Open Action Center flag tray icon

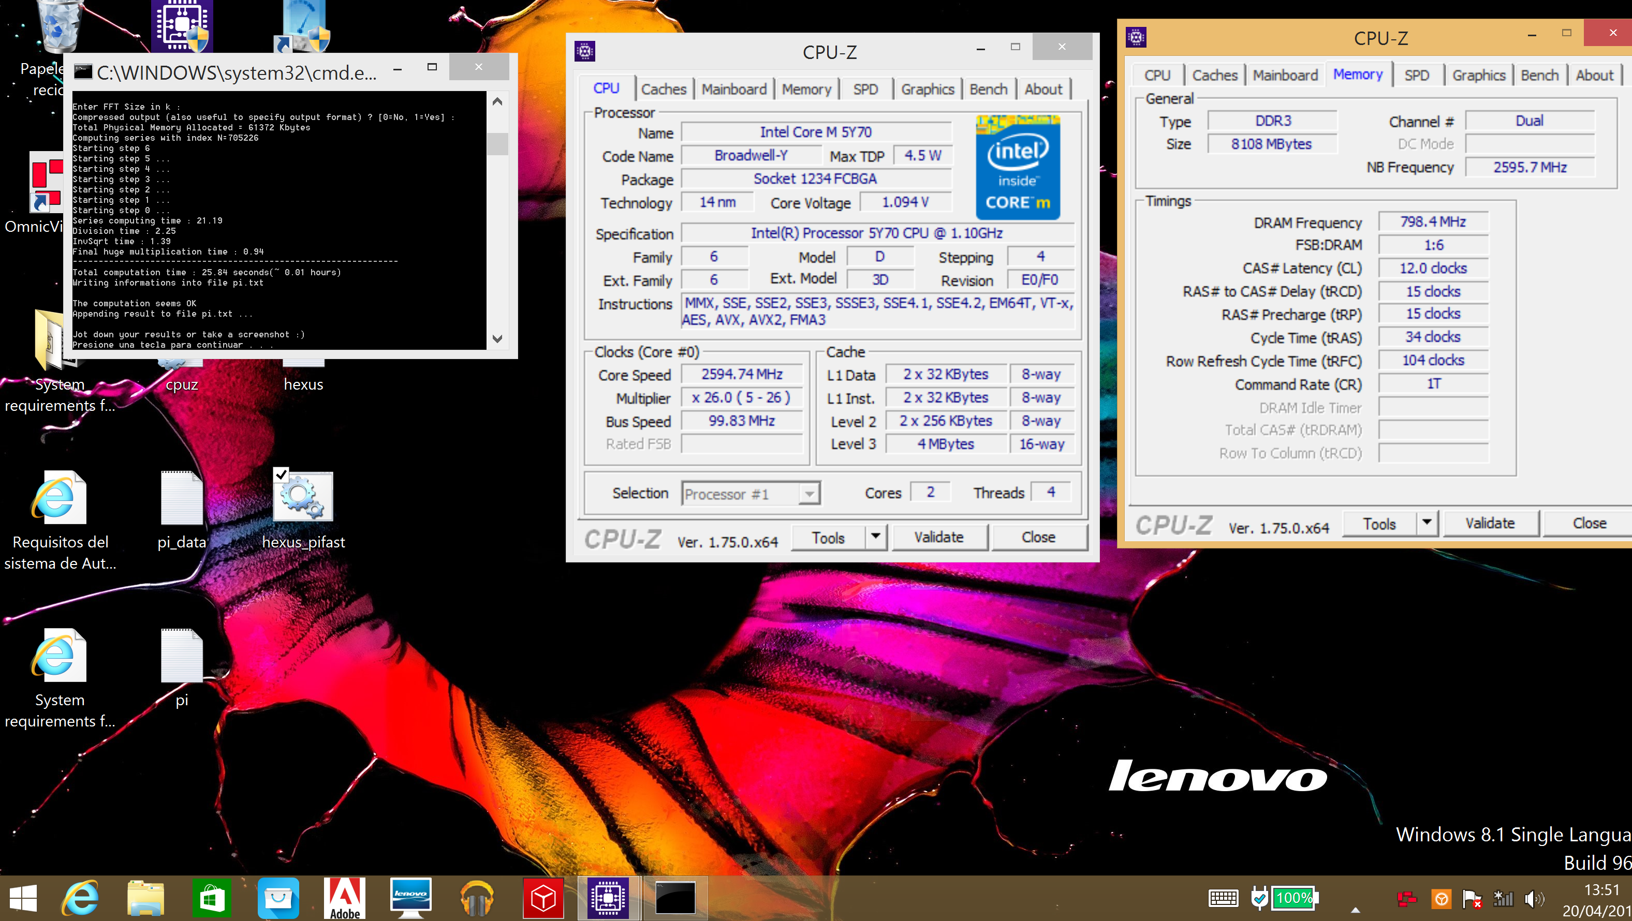[1472, 898]
